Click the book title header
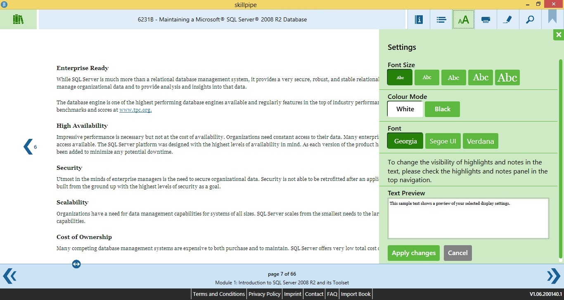The image size is (564, 300). tap(222, 19)
